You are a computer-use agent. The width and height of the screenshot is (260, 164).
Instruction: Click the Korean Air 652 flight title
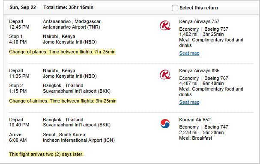195,120
